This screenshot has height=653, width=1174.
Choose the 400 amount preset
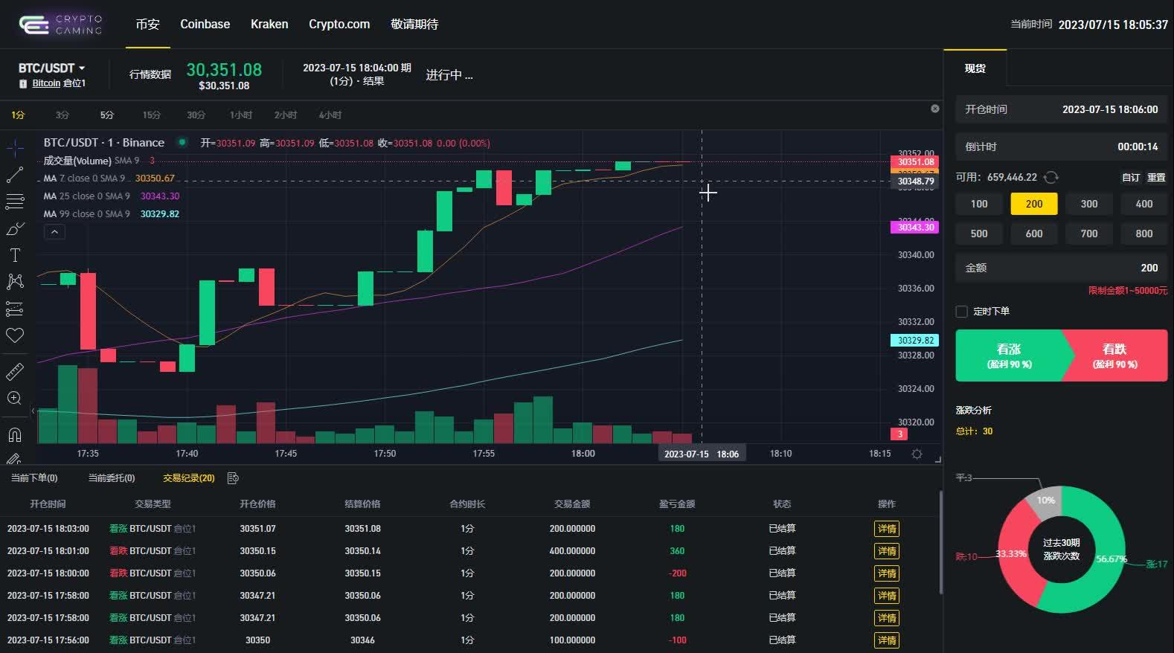(1144, 204)
